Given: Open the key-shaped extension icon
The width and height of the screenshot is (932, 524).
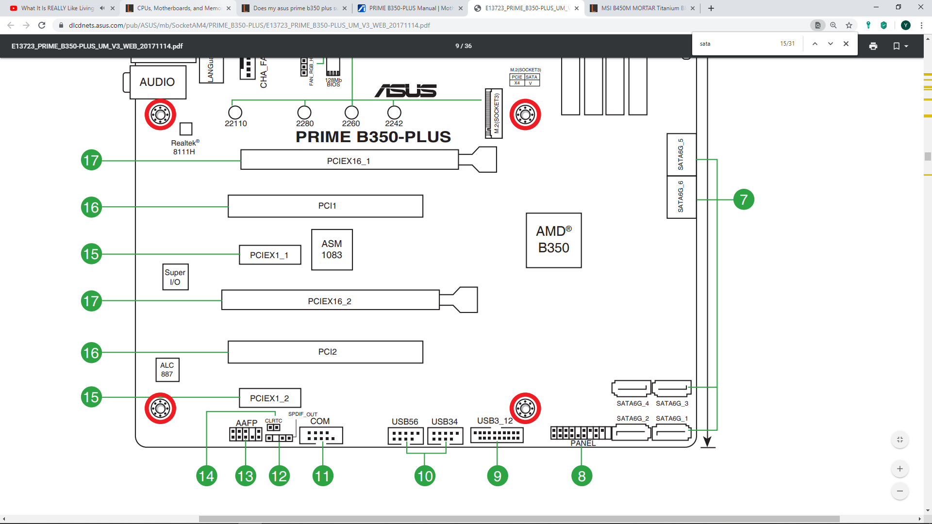Looking at the screenshot, I should click(x=868, y=25).
